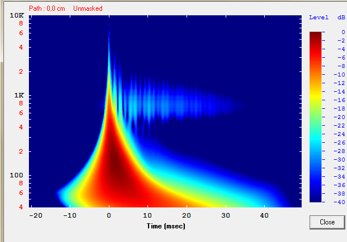
Task: Click the '-40' dB scale value
Action: (x=339, y=202)
